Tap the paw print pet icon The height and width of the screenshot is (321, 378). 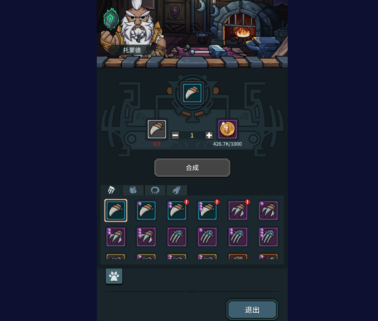pos(114,276)
